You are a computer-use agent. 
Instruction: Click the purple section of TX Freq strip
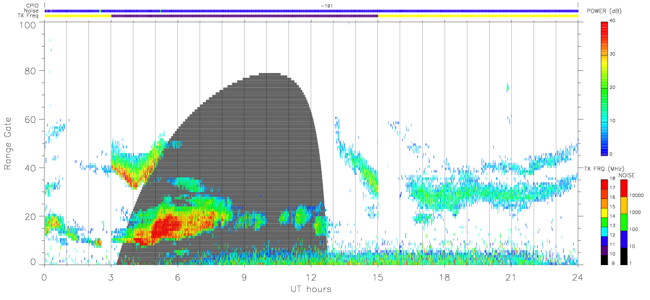pyautogui.click(x=245, y=16)
